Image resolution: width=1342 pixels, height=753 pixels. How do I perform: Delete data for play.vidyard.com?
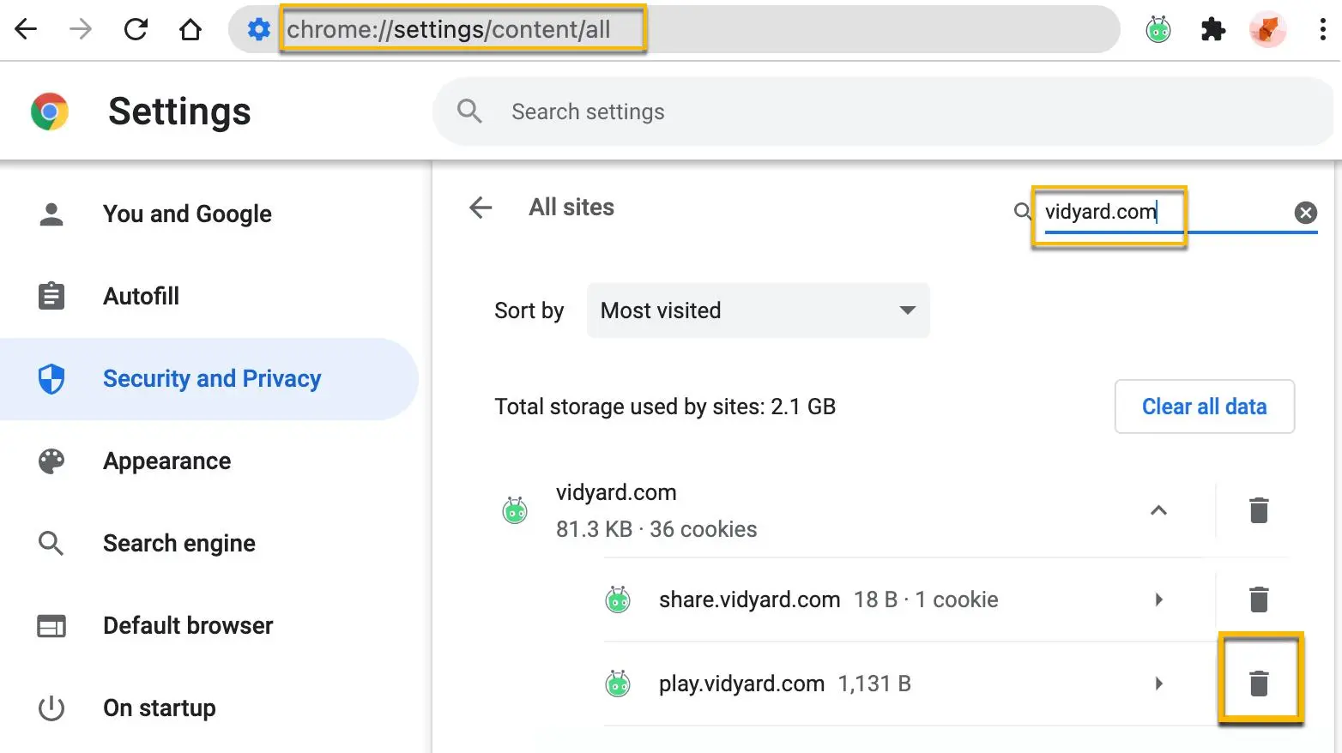(1259, 684)
